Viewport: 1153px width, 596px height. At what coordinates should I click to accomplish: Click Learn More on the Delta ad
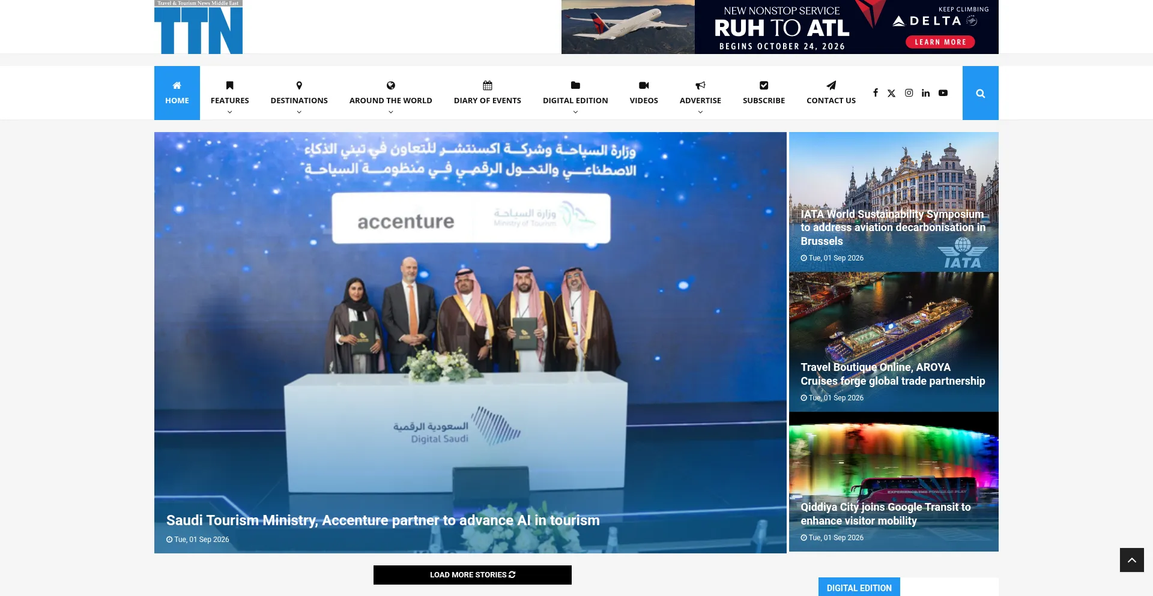[940, 42]
